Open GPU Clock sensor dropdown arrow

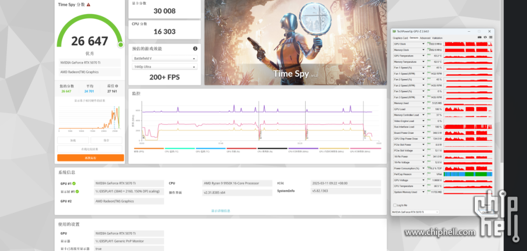[x=424, y=44]
